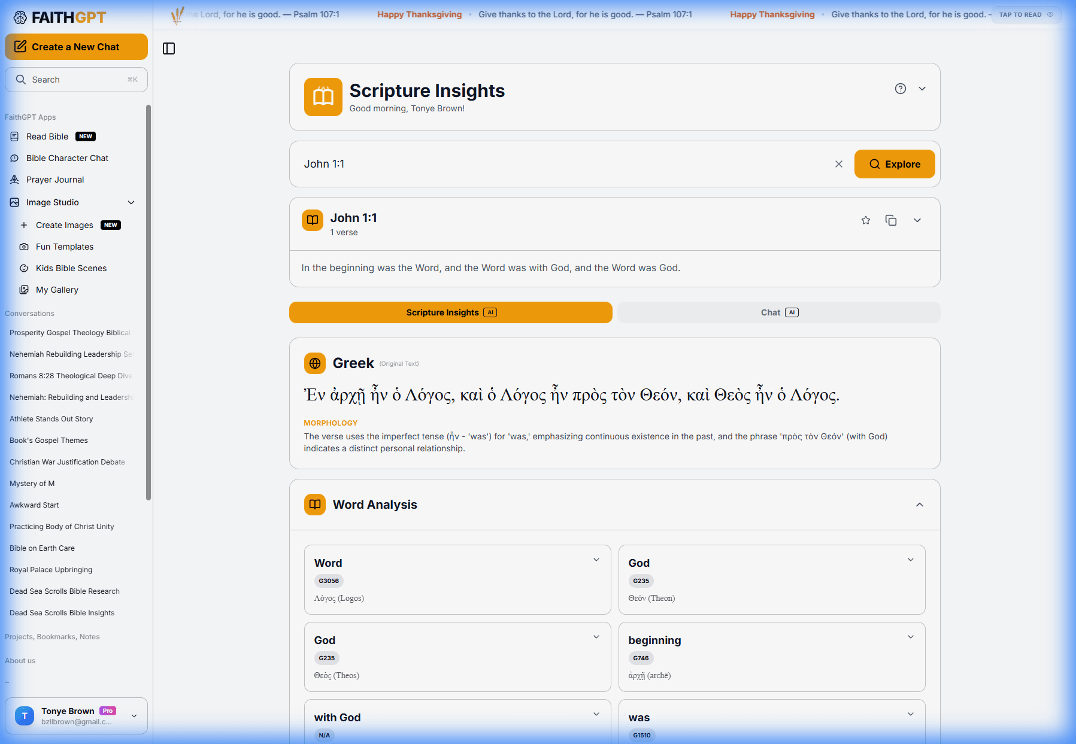This screenshot has width=1076, height=744.
Task: Switch to the Chat AI tab
Action: tap(779, 312)
